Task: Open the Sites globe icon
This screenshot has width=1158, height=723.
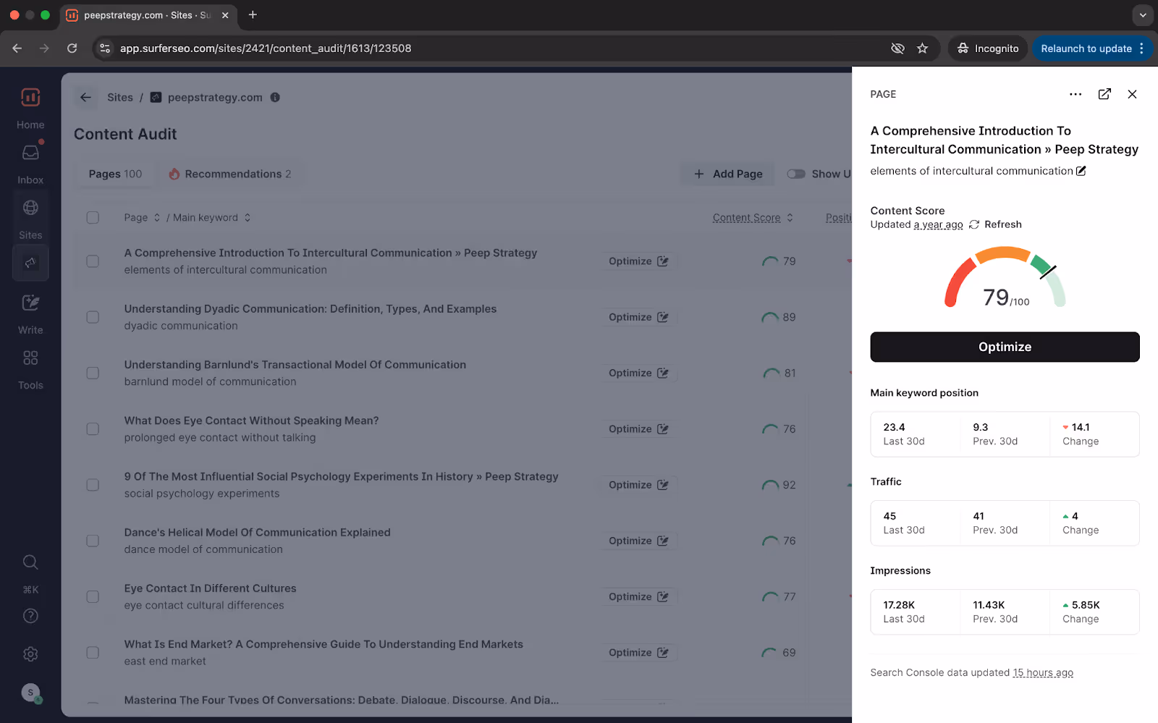Action: [x=30, y=208]
